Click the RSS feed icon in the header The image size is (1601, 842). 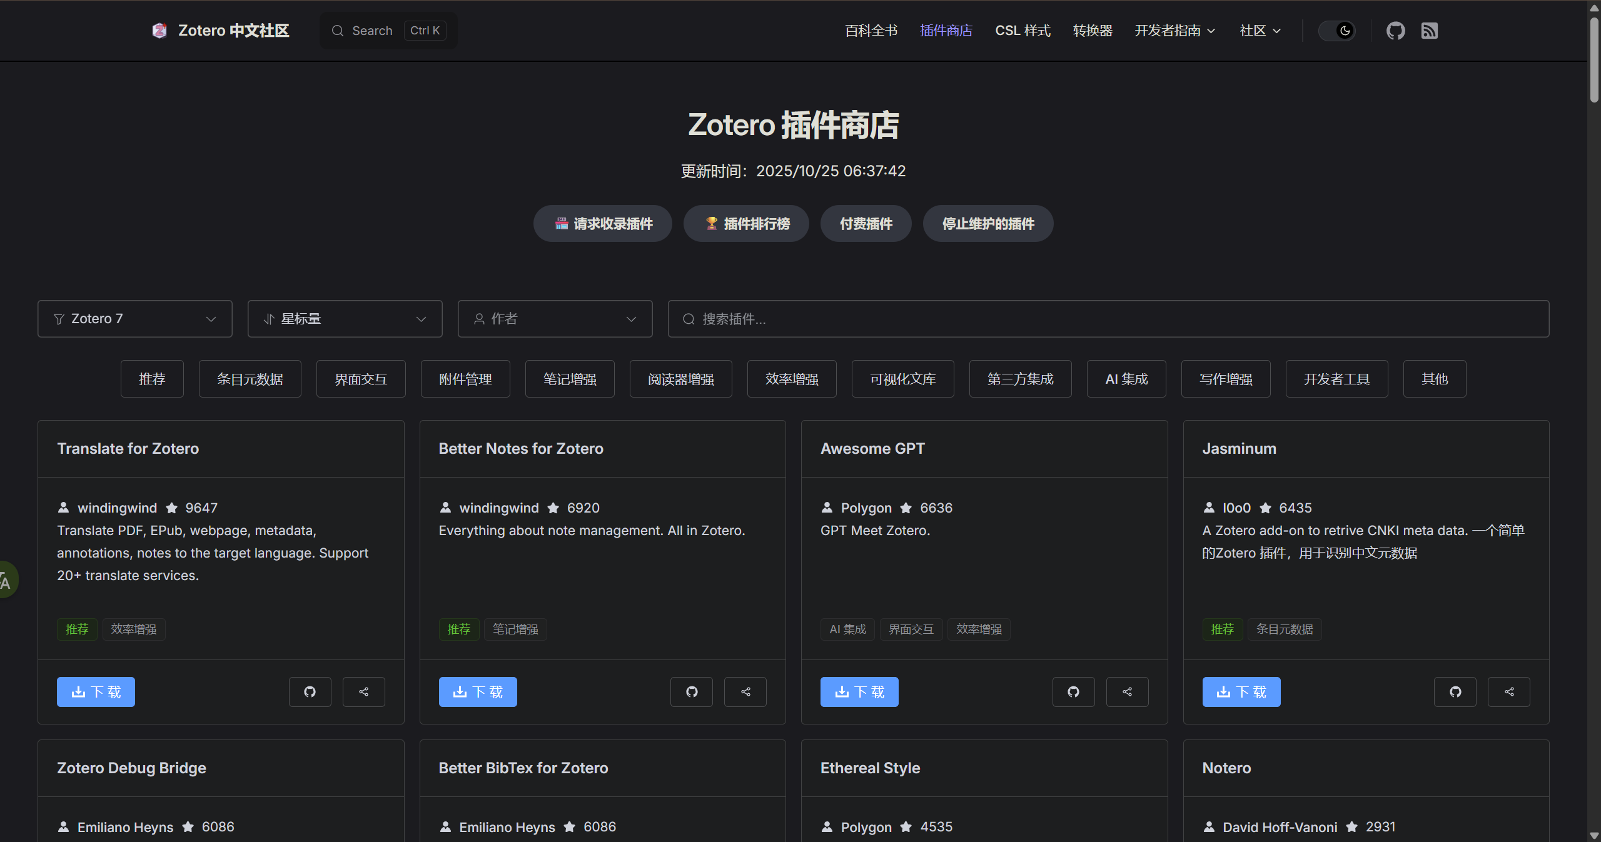[1429, 31]
